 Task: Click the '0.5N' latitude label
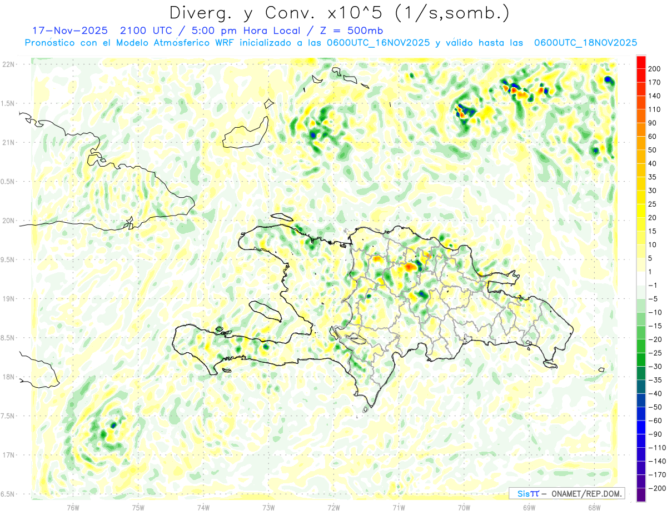click(x=8, y=182)
